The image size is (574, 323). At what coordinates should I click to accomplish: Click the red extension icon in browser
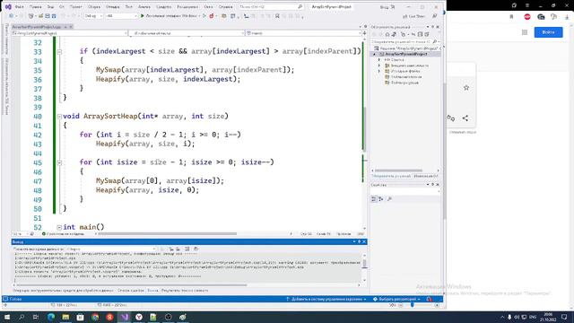point(527,17)
